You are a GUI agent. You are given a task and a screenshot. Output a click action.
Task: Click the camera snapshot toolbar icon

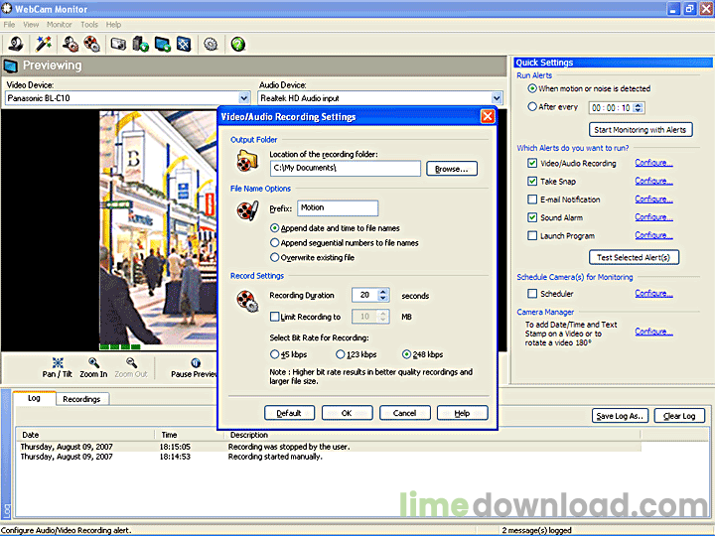coord(118,45)
